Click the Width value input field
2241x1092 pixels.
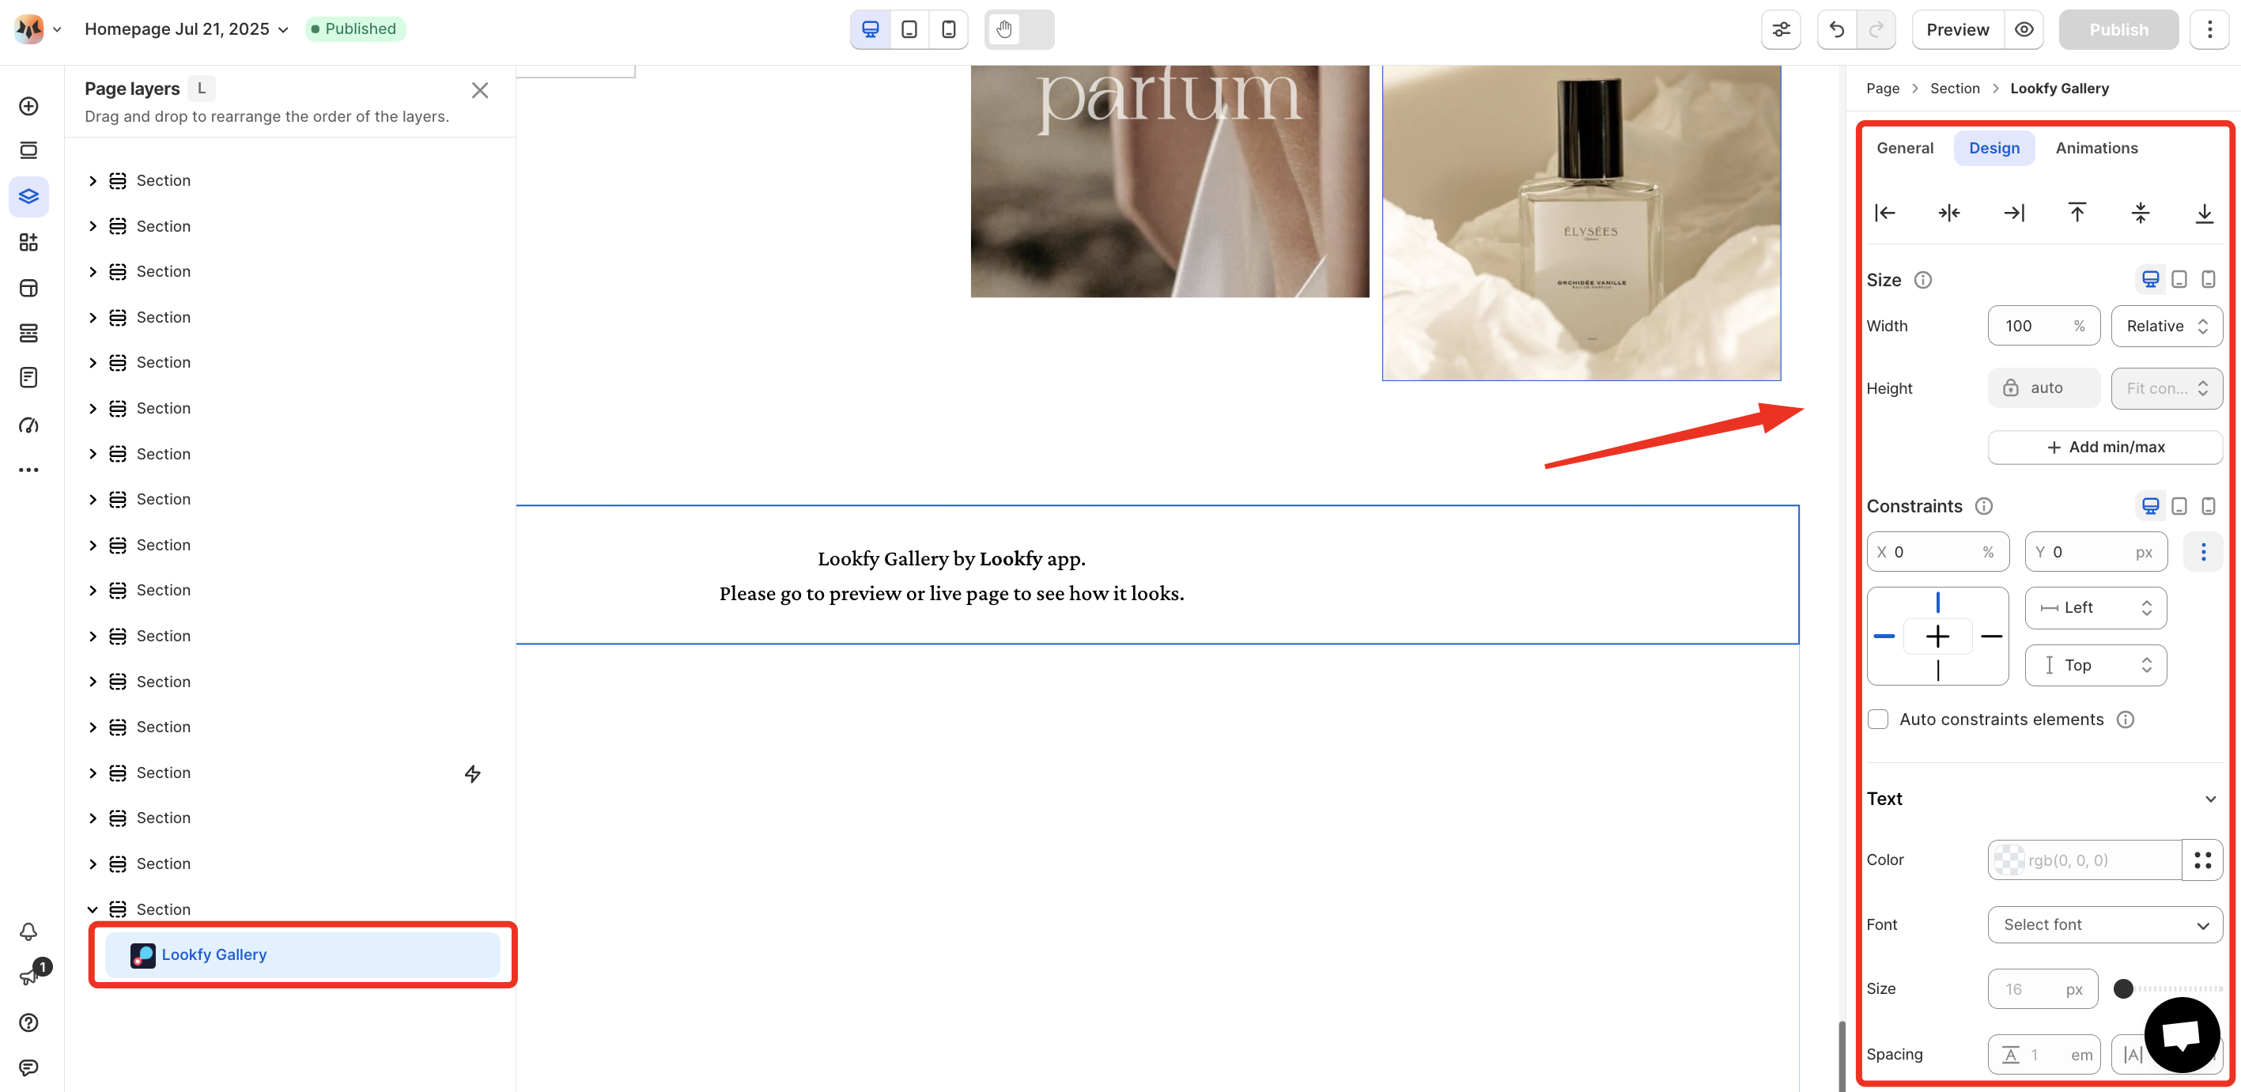[2043, 327]
